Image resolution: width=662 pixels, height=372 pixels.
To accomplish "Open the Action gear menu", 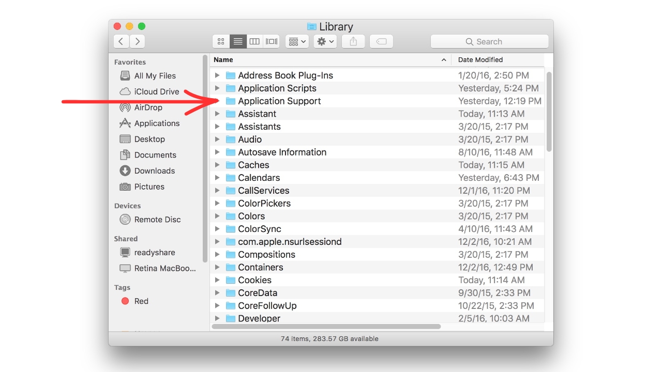I will [326, 41].
